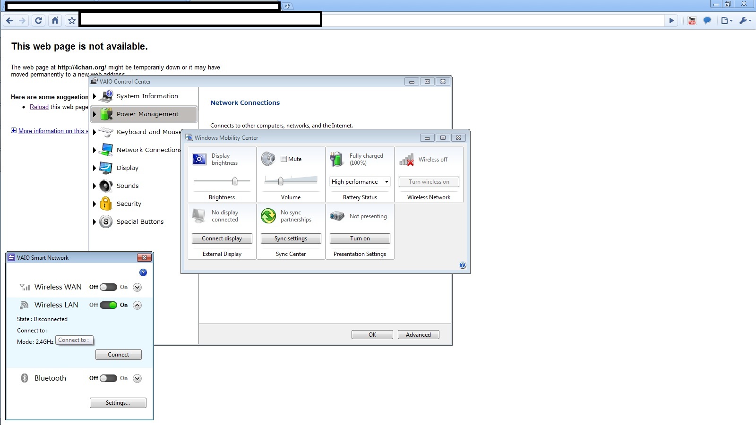Image resolution: width=756 pixels, height=425 pixels.
Task: Click the volume slider handle
Action: point(281,181)
